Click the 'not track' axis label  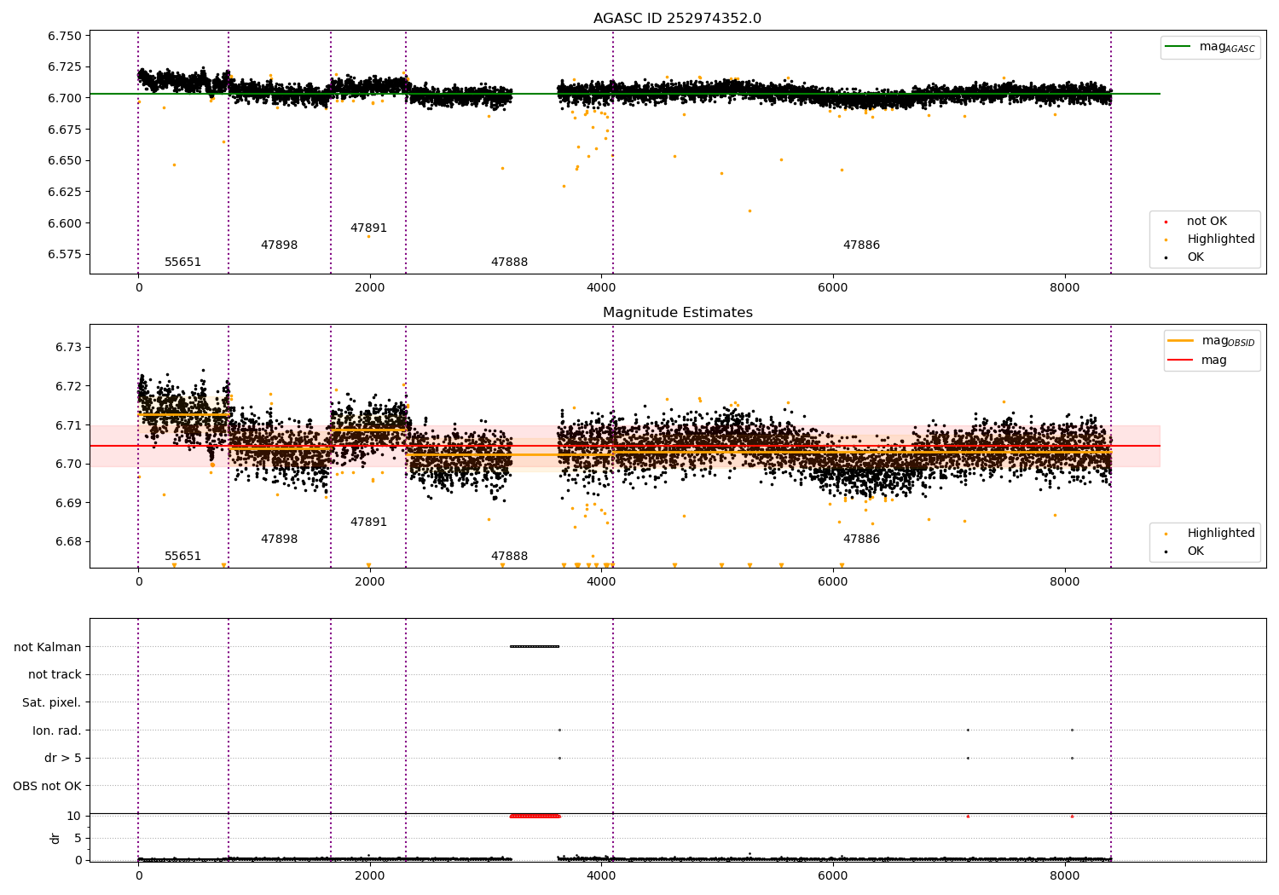55,674
